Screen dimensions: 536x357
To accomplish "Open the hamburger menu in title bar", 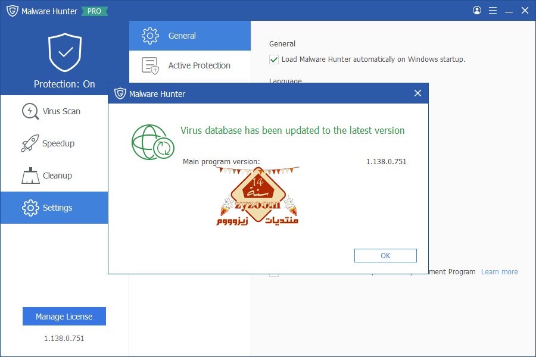I will click(x=493, y=11).
